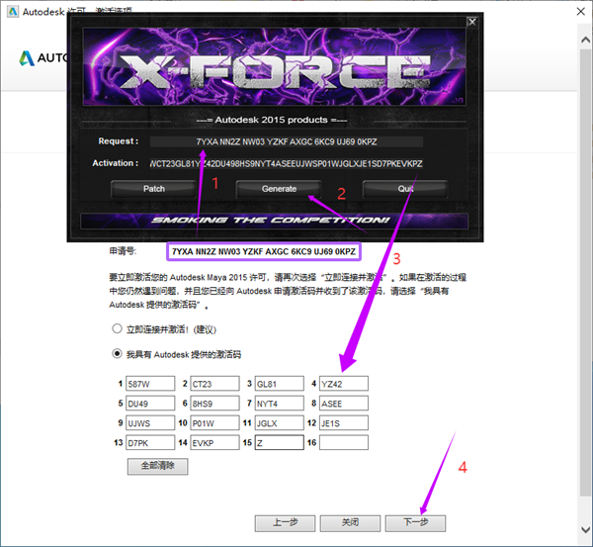Viewport: 593px width, 547px height.
Task: Click the empty activation code box 16
Action: 343,443
